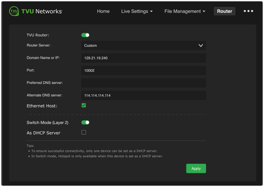
Task: Click the 'Port:' label
Action: (x=31, y=70)
